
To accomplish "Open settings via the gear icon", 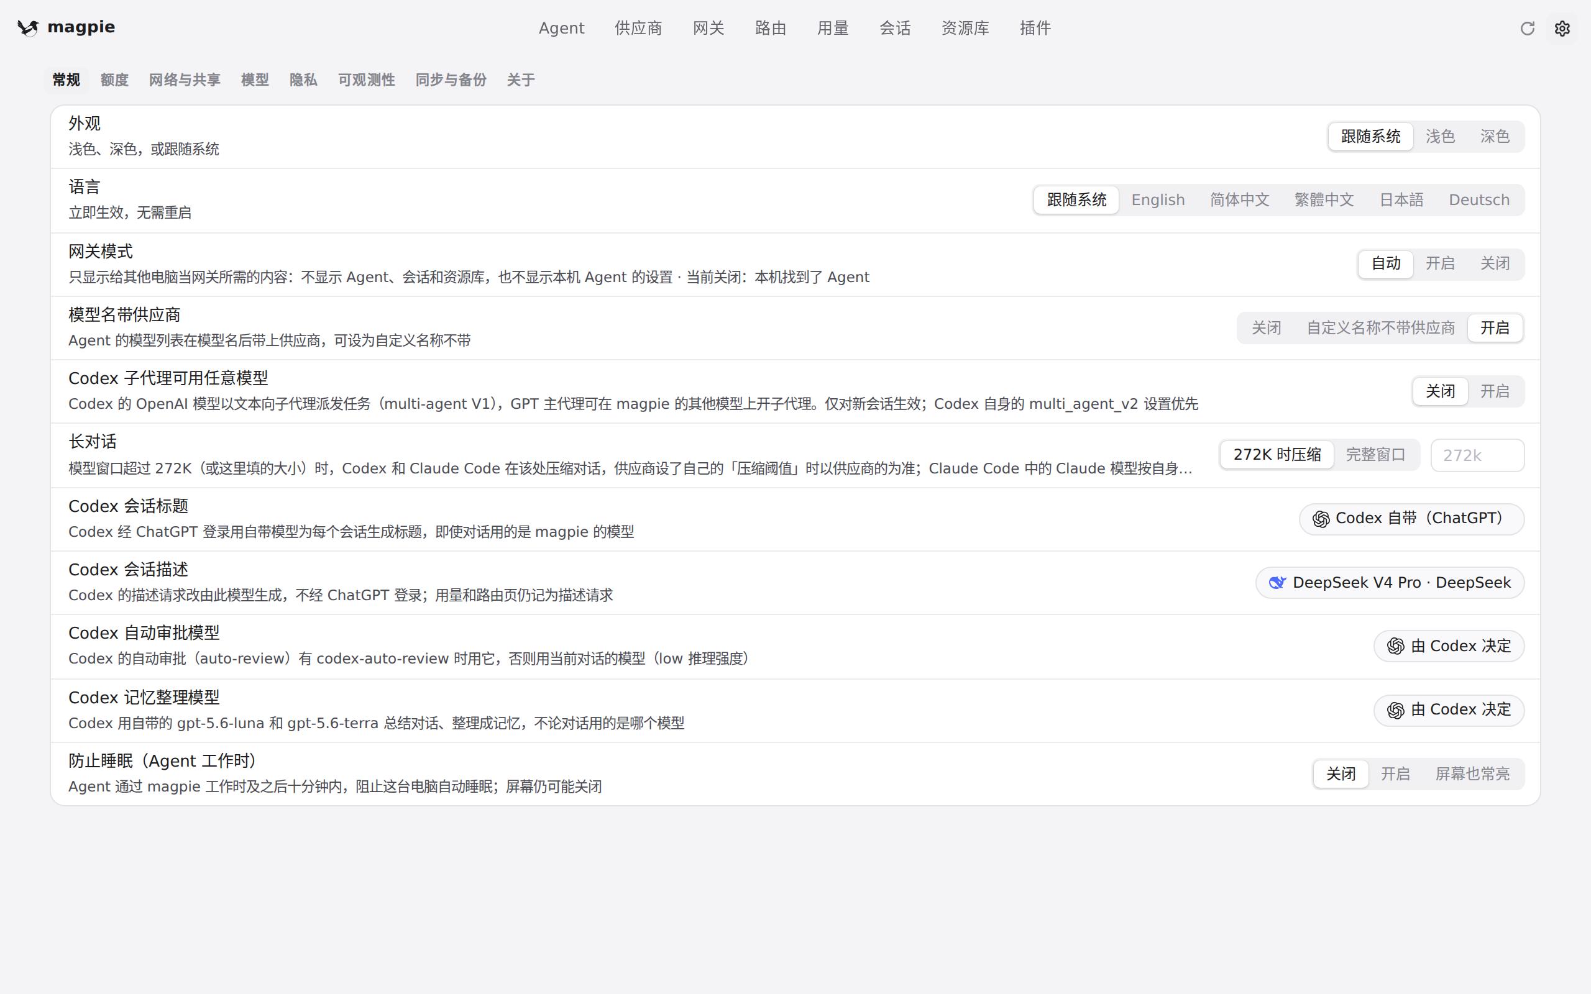I will pos(1562,29).
